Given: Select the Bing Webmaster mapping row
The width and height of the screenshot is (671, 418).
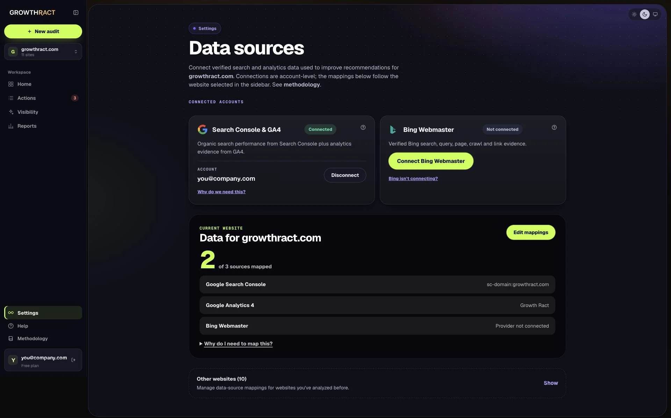Looking at the screenshot, I should (377, 326).
